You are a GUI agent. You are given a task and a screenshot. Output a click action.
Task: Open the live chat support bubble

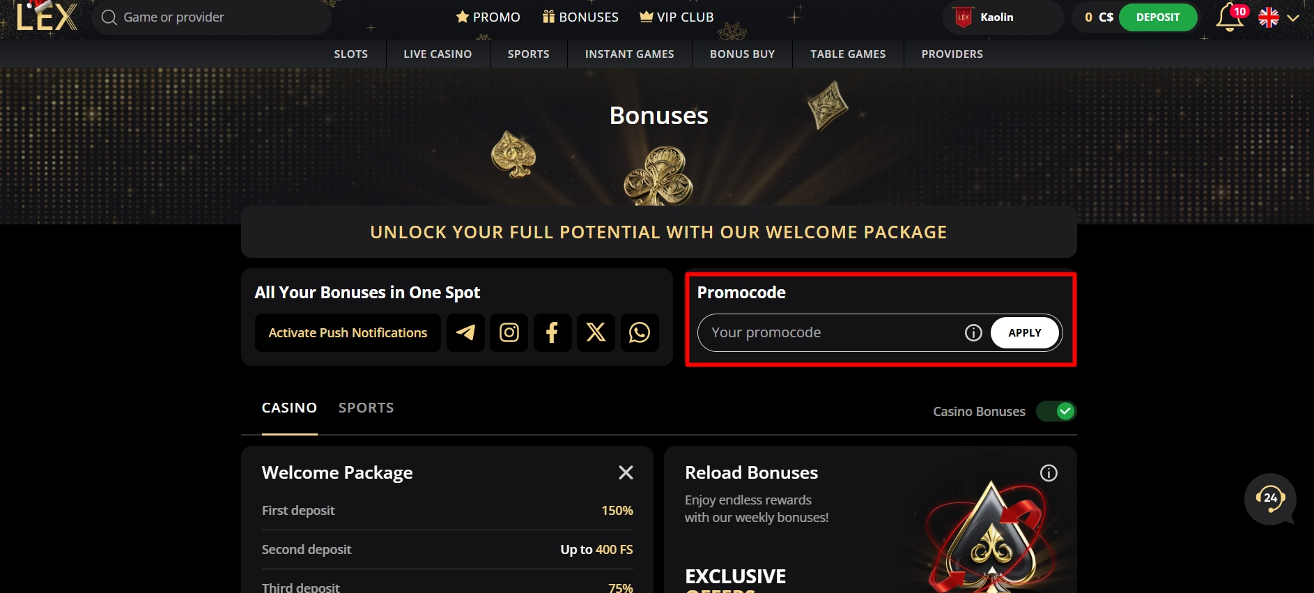click(1270, 500)
